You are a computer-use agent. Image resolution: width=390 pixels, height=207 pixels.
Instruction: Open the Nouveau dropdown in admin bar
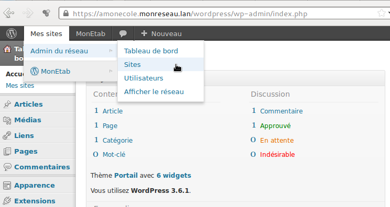pos(161,33)
